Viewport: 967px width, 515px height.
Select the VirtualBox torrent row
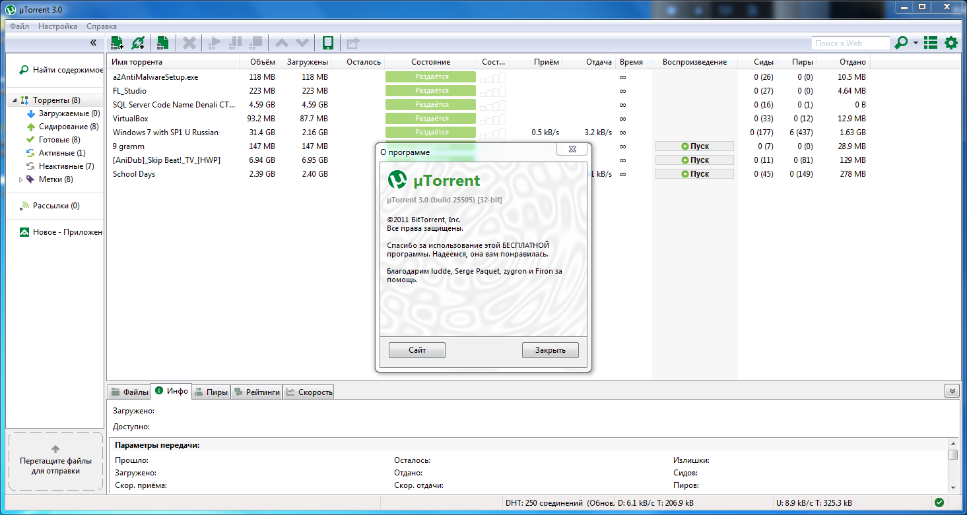coord(488,119)
